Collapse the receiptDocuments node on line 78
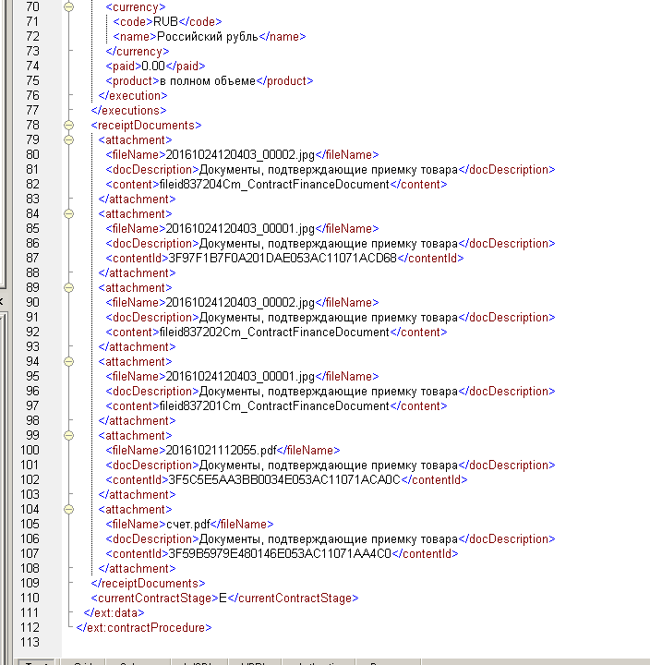 pyautogui.click(x=68, y=125)
